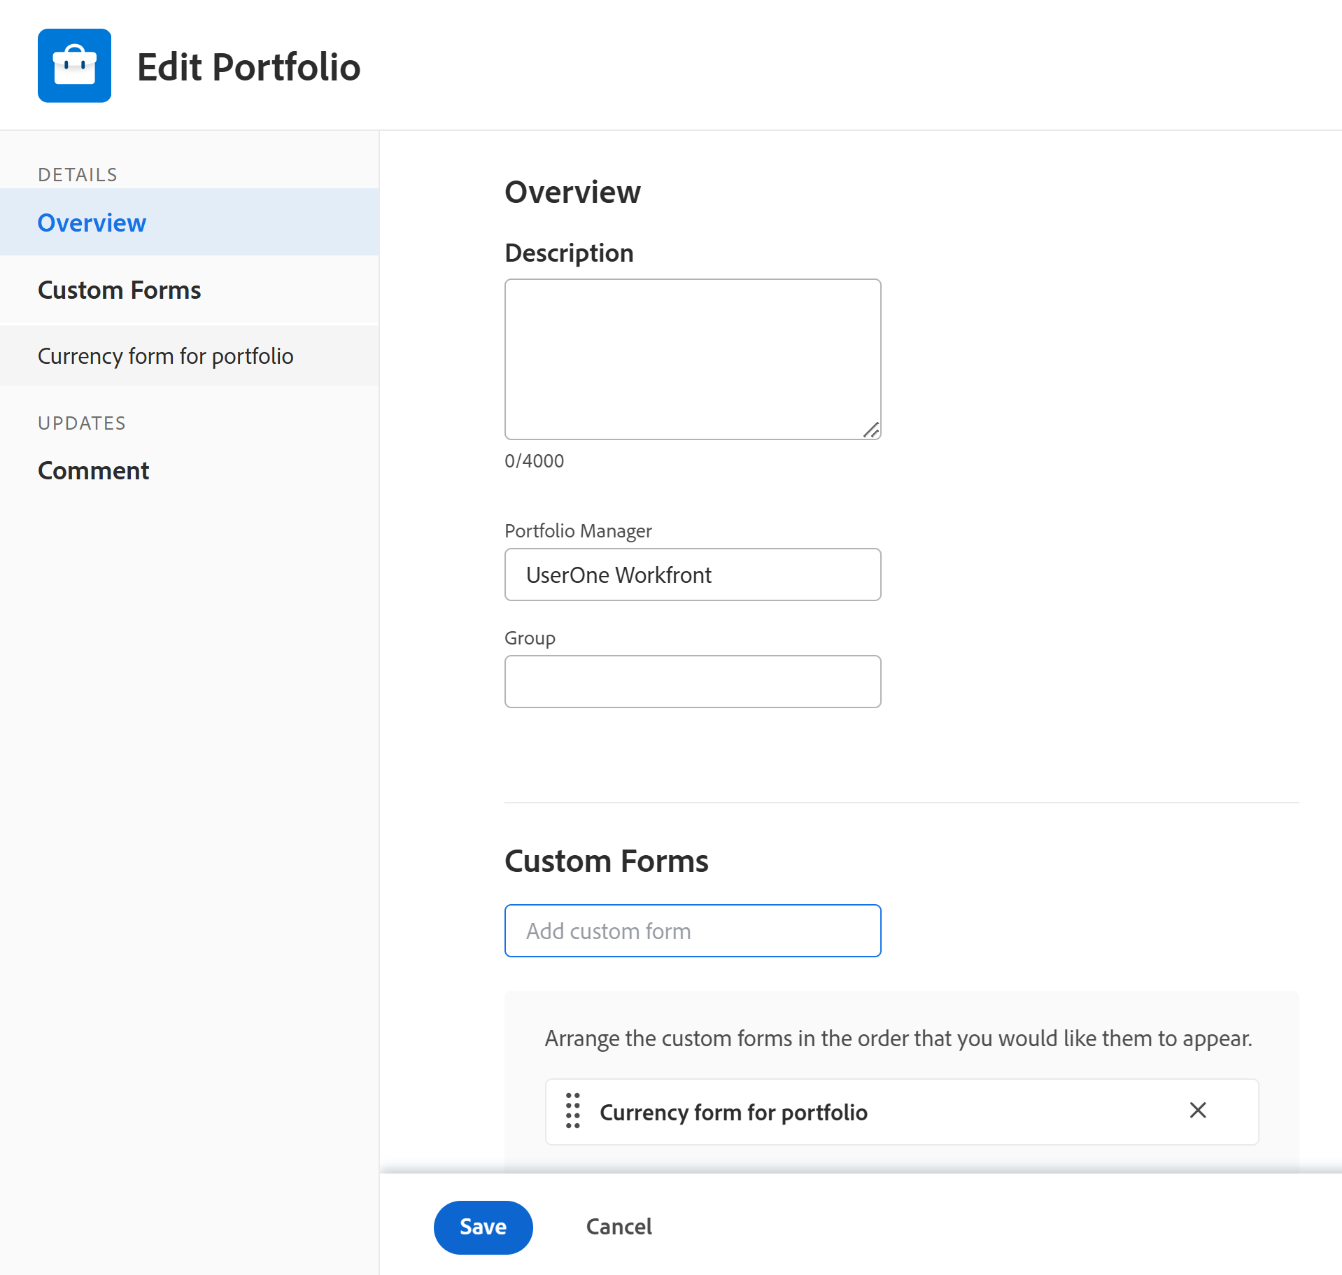
Task: Click the description resize handle
Action: [x=870, y=430]
